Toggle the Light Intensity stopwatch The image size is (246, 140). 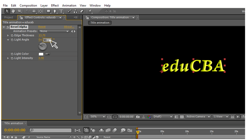[x=12, y=58]
